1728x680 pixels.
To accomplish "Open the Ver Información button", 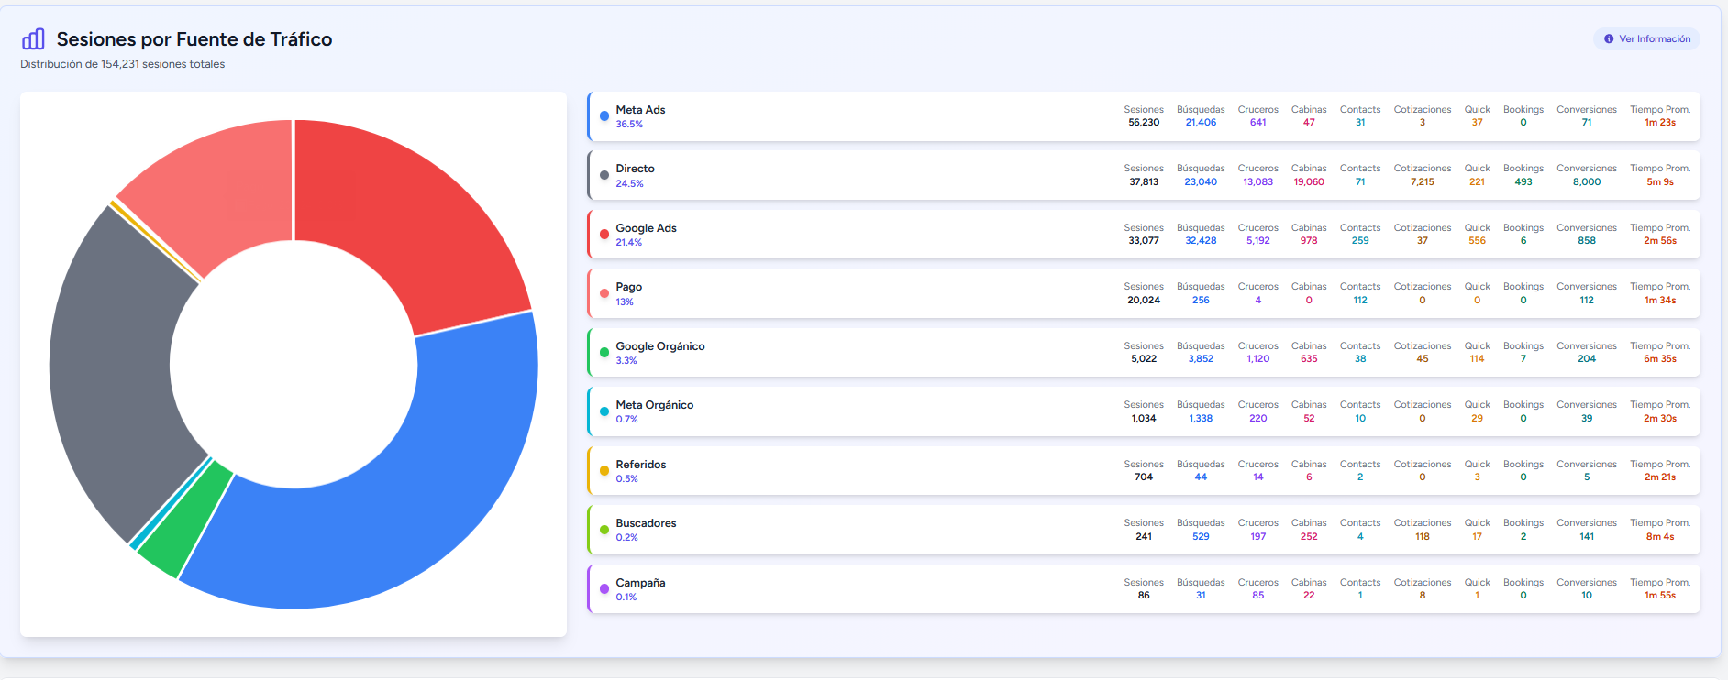I will click(1646, 39).
